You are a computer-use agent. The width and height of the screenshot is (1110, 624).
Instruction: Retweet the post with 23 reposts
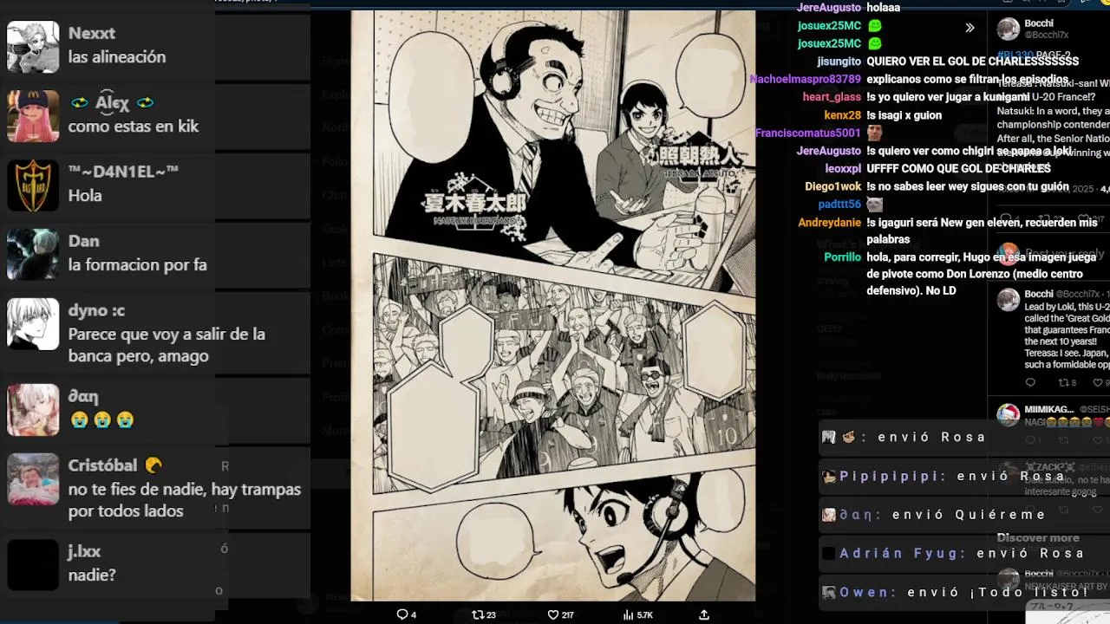click(x=477, y=614)
